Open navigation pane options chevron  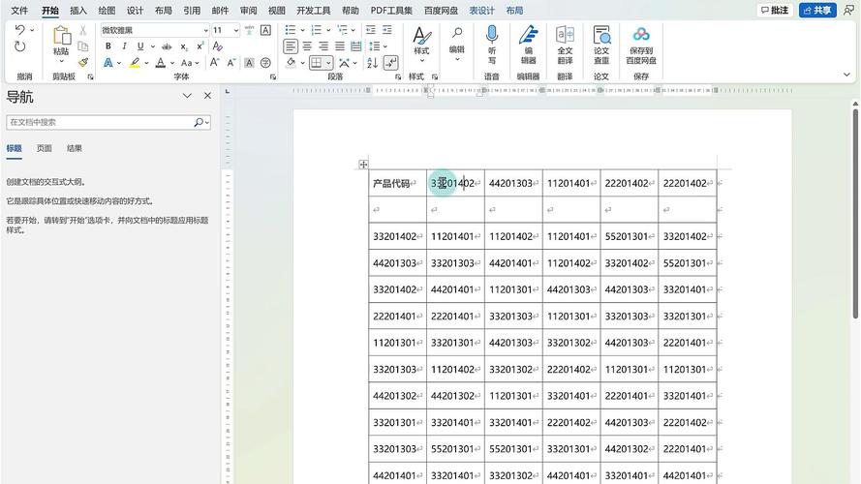point(187,96)
